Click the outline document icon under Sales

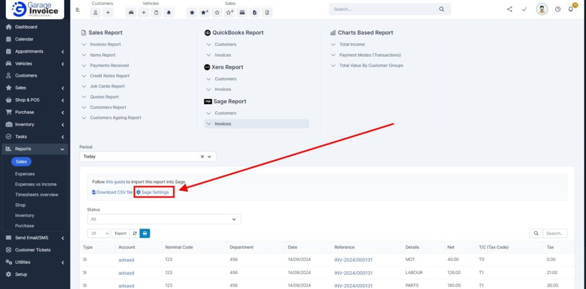[x=267, y=13]
